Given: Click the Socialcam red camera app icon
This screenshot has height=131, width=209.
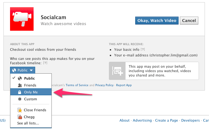Looking at the screenshot, I should (x=22, y=19).
